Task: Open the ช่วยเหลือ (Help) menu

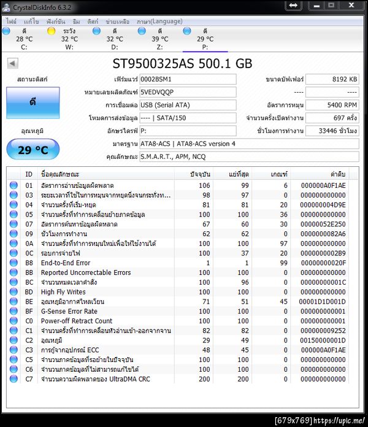Action: (x=117, y=21)
